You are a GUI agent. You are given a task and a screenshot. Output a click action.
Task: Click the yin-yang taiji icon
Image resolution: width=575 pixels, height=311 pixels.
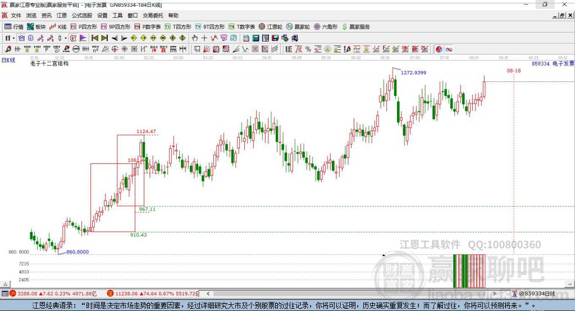click(439, 49)
